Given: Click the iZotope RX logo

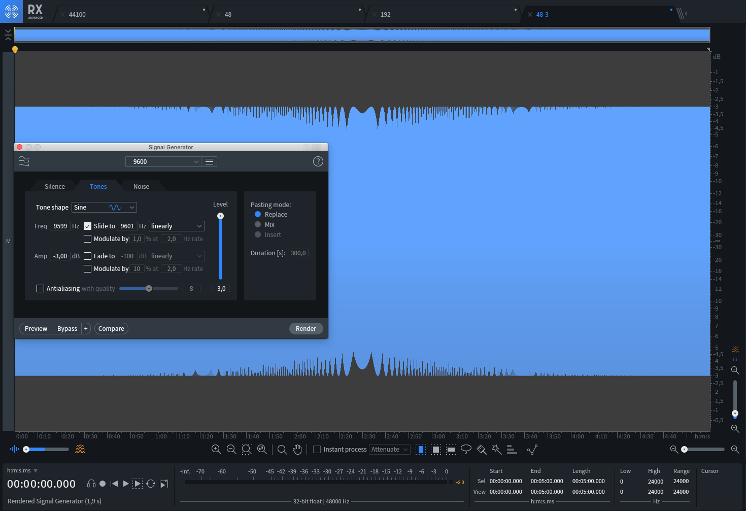Looking at the screenshot, I should coord(11,11).
